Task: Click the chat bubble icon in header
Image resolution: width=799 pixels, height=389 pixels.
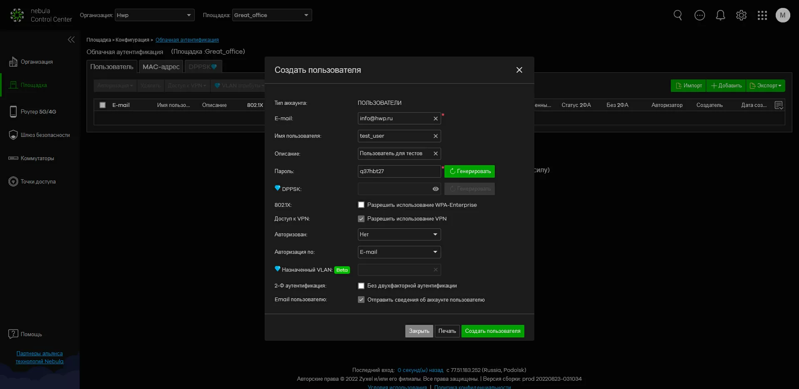Action: tap(700, 15)
